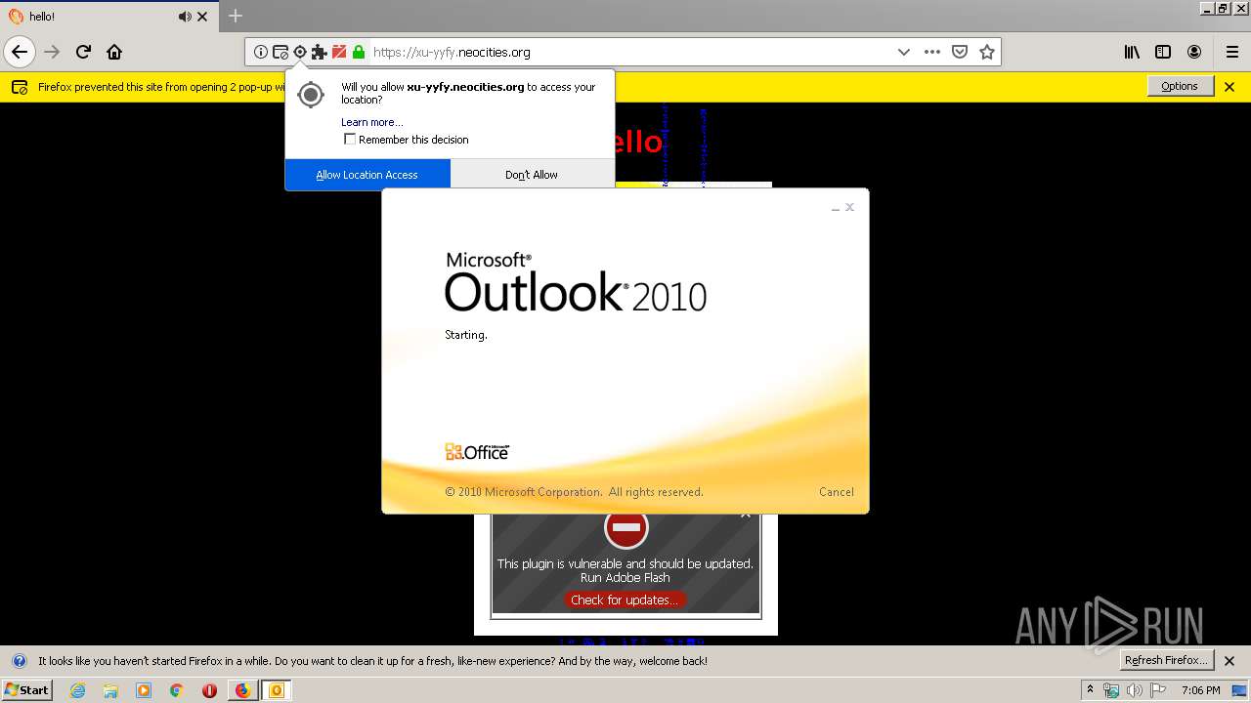Click Show desktop button in taskbar corner
Image resolution: width=1251 pixels, height=703 pixels.
(1241, 690)
